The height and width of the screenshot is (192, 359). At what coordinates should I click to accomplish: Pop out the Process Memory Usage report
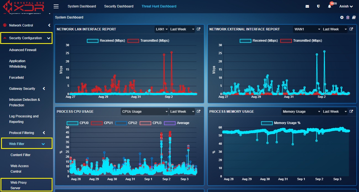point(351,111)
